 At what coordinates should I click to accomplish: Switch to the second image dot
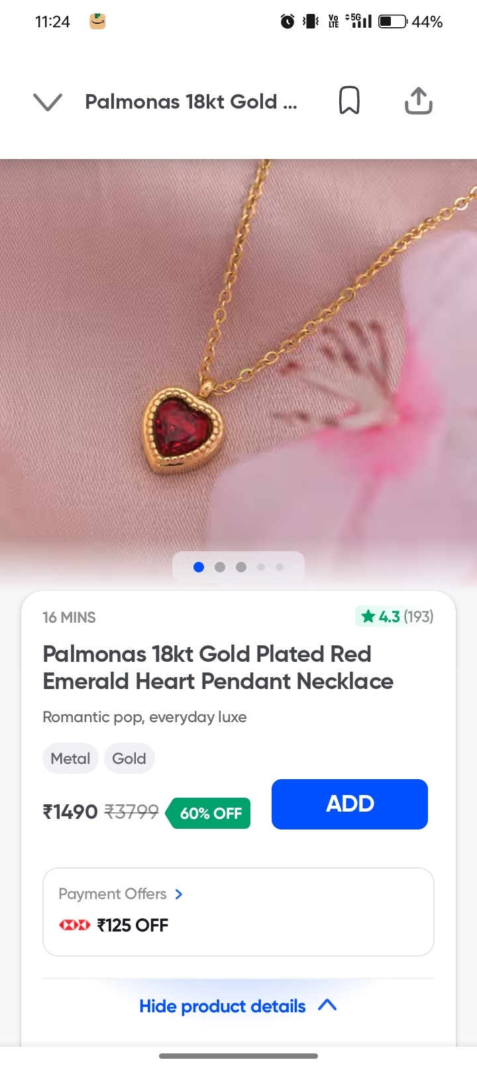click(220, 567)
